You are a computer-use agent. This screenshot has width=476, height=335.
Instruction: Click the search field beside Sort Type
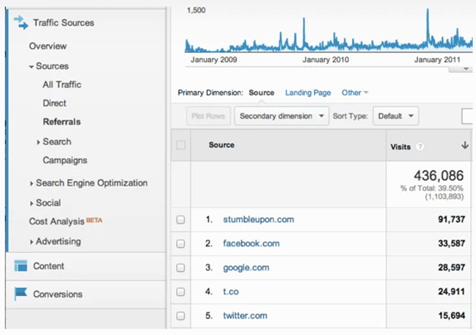click(x=467, y=116)
